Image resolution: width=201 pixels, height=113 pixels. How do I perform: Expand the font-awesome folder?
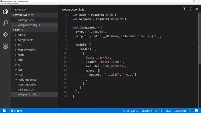pyautogui.click(x=16, y=50)
